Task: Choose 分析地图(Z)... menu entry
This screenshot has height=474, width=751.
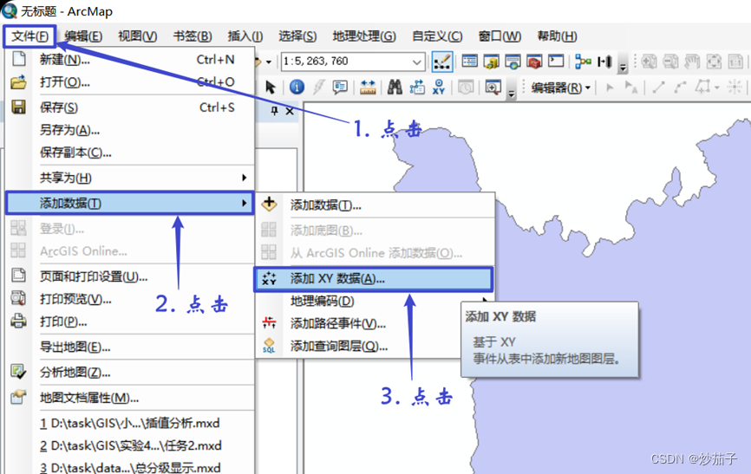Action: (130, 372)
